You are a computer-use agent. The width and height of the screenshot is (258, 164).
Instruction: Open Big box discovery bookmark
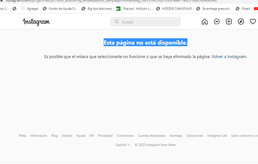97,9
